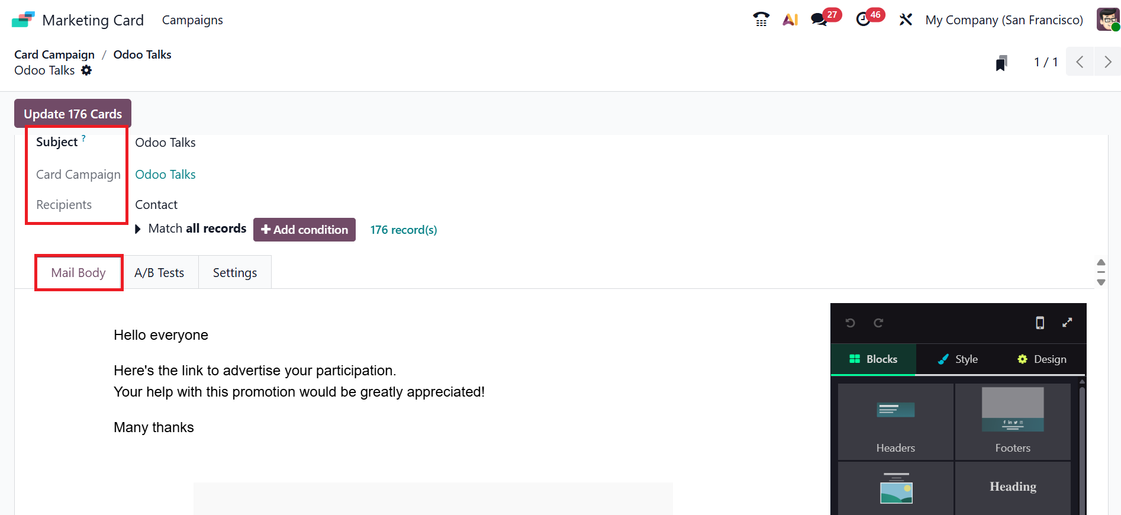Go to the next record arrow
The height and width of the screenshot is (515, 1121).
pyautogui.click(x=1107, y=62)
